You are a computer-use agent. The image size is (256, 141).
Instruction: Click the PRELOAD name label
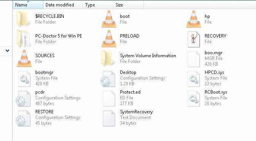pos(130,36)
